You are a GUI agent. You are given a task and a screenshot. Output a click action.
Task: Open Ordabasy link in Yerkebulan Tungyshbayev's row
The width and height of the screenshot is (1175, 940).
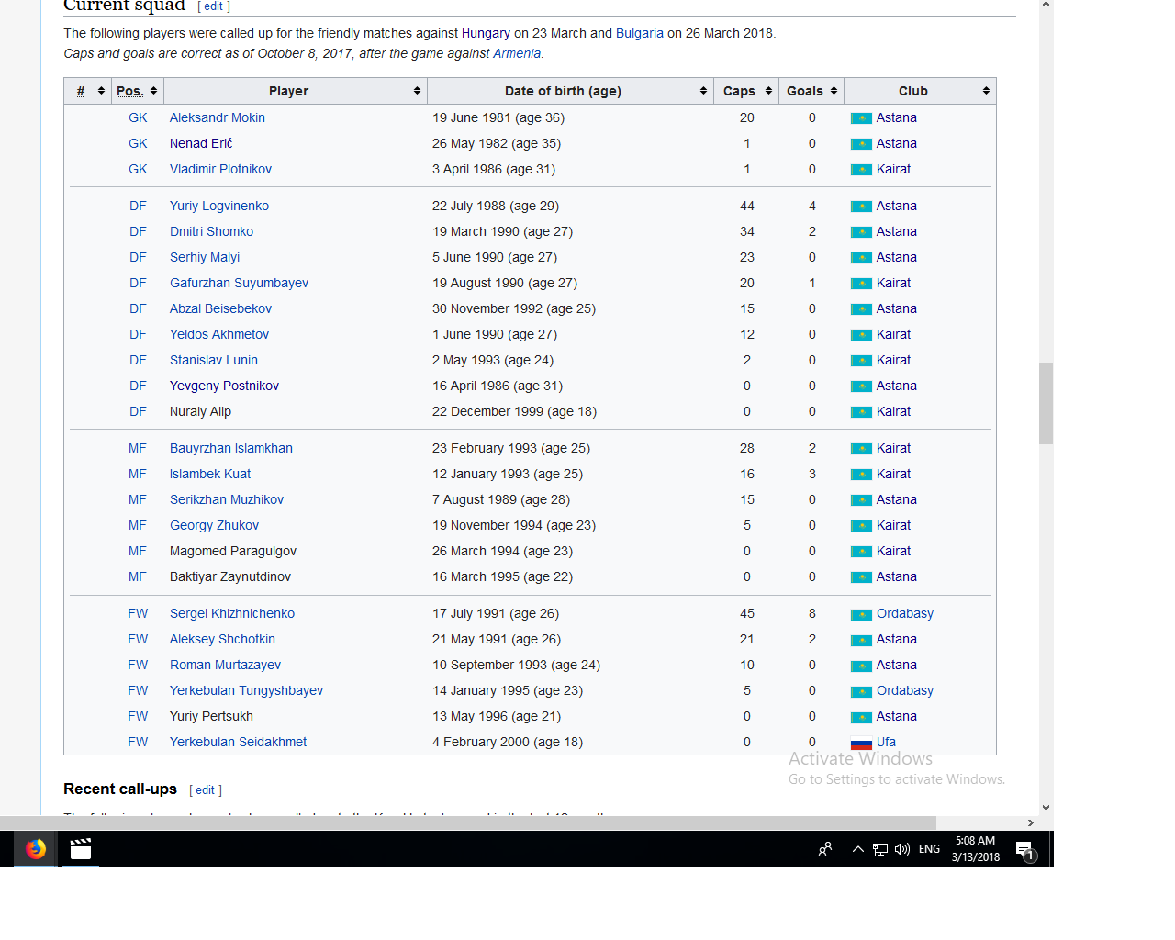pos(905,690)
